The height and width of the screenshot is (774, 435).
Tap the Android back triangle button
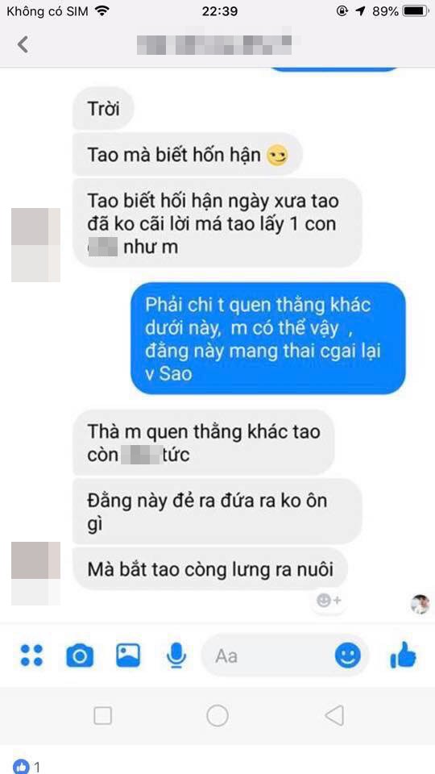(334, 715)
